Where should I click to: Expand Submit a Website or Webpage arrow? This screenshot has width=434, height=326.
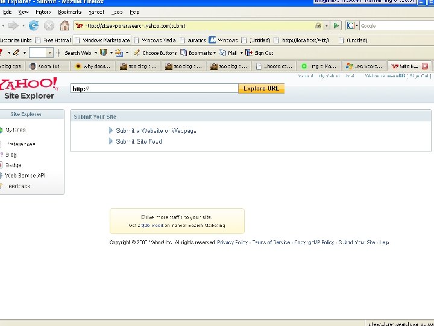pyautogui.click(x=111, y=130)
